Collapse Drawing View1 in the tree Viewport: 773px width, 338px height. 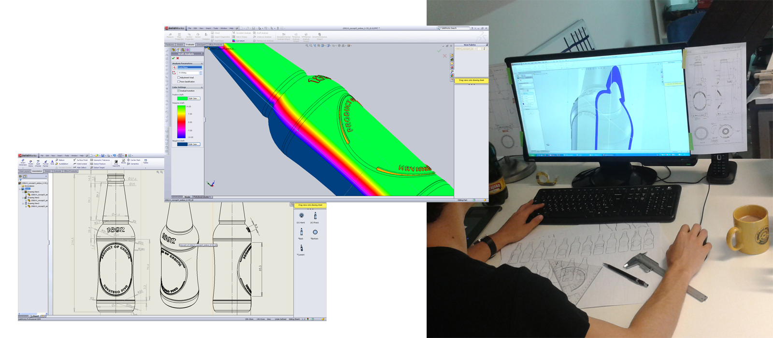[x=23, y=192]
